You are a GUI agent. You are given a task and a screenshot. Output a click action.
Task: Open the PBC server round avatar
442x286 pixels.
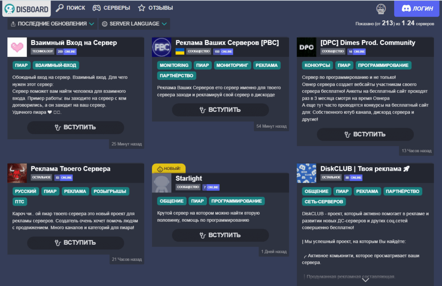(x=162, y=47)
